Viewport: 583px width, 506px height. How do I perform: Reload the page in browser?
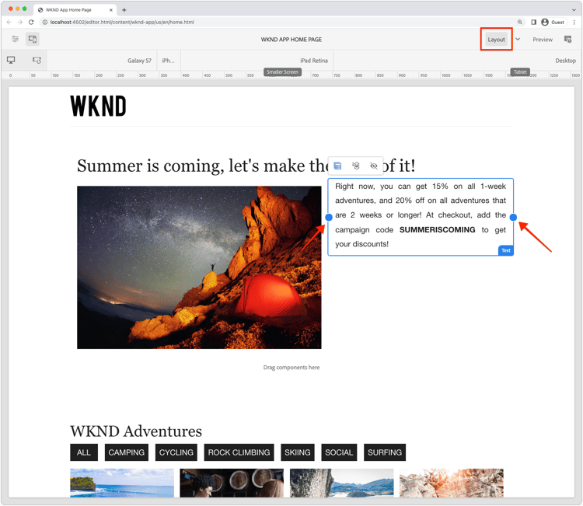pyautogui.click(x=31, y=23)
